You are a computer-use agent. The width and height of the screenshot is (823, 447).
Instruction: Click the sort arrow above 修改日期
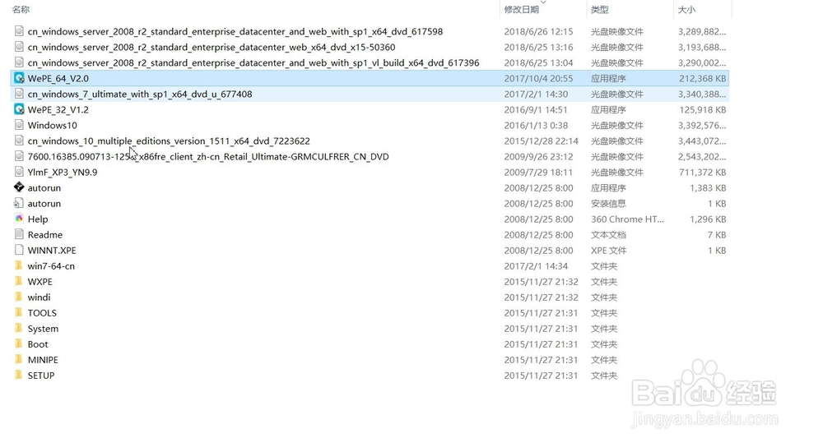coord(543,2)
